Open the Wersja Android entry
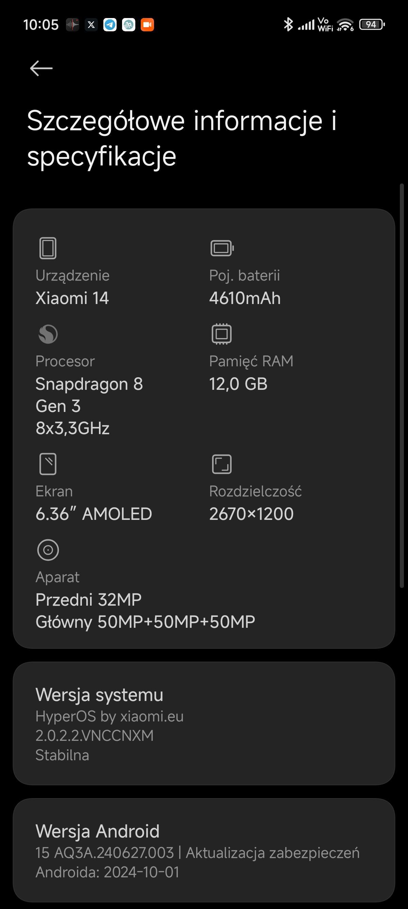The image size is (408, 909). point(204,850)
